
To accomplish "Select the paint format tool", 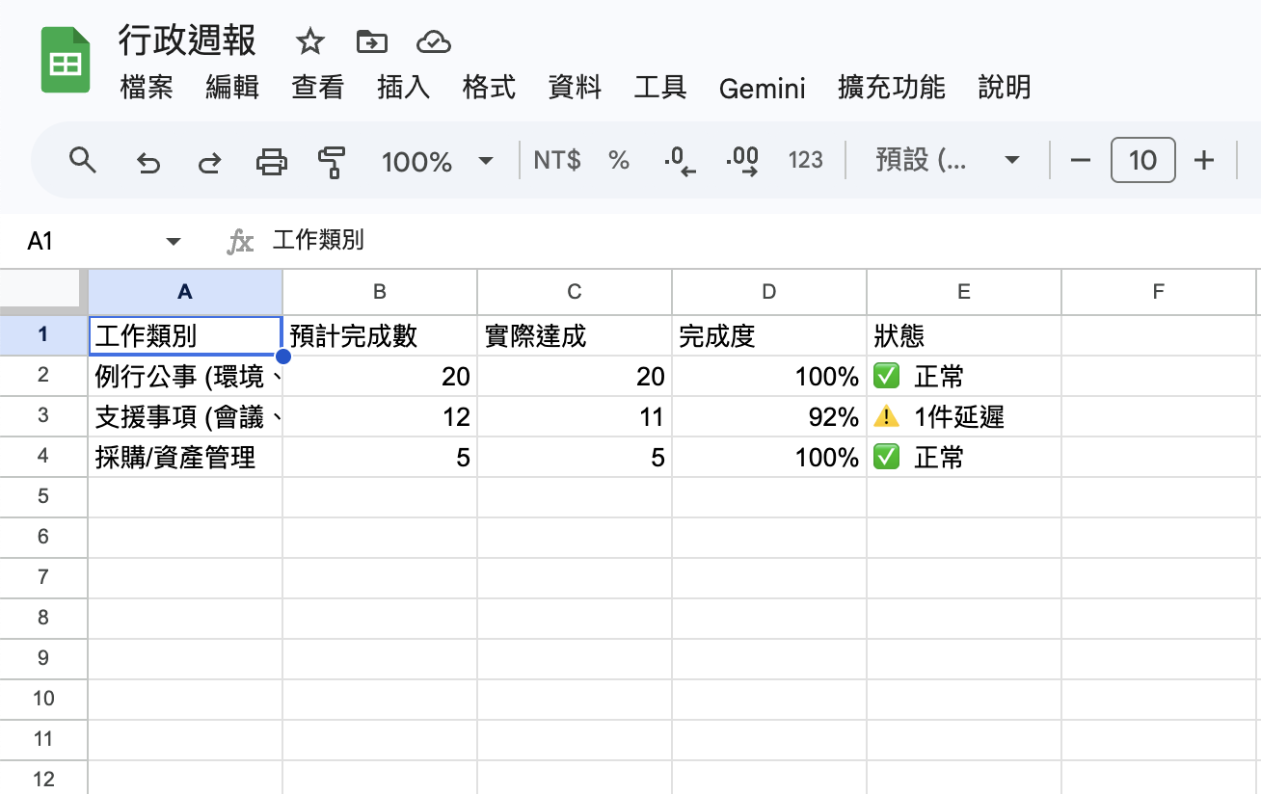I will point(331,162).
